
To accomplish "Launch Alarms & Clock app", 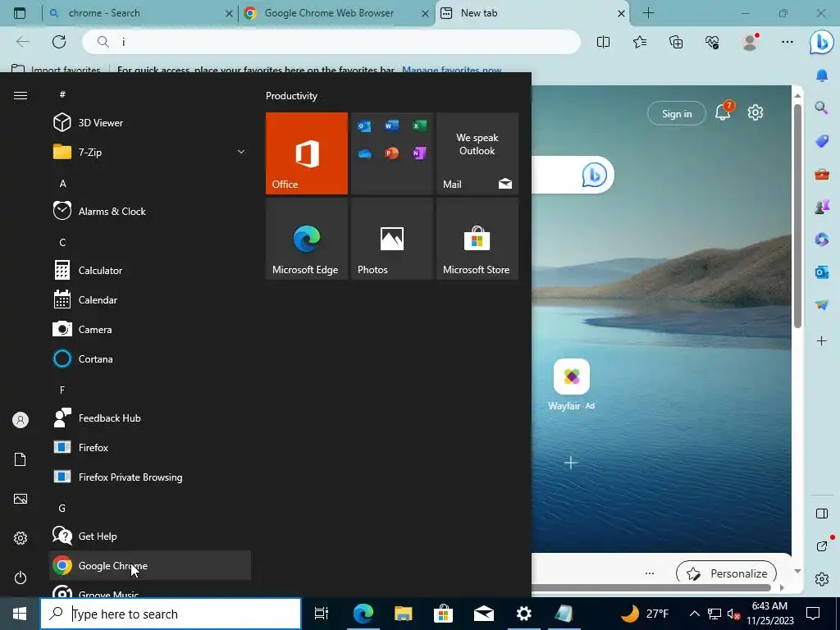I will click(x=150, y=211).
